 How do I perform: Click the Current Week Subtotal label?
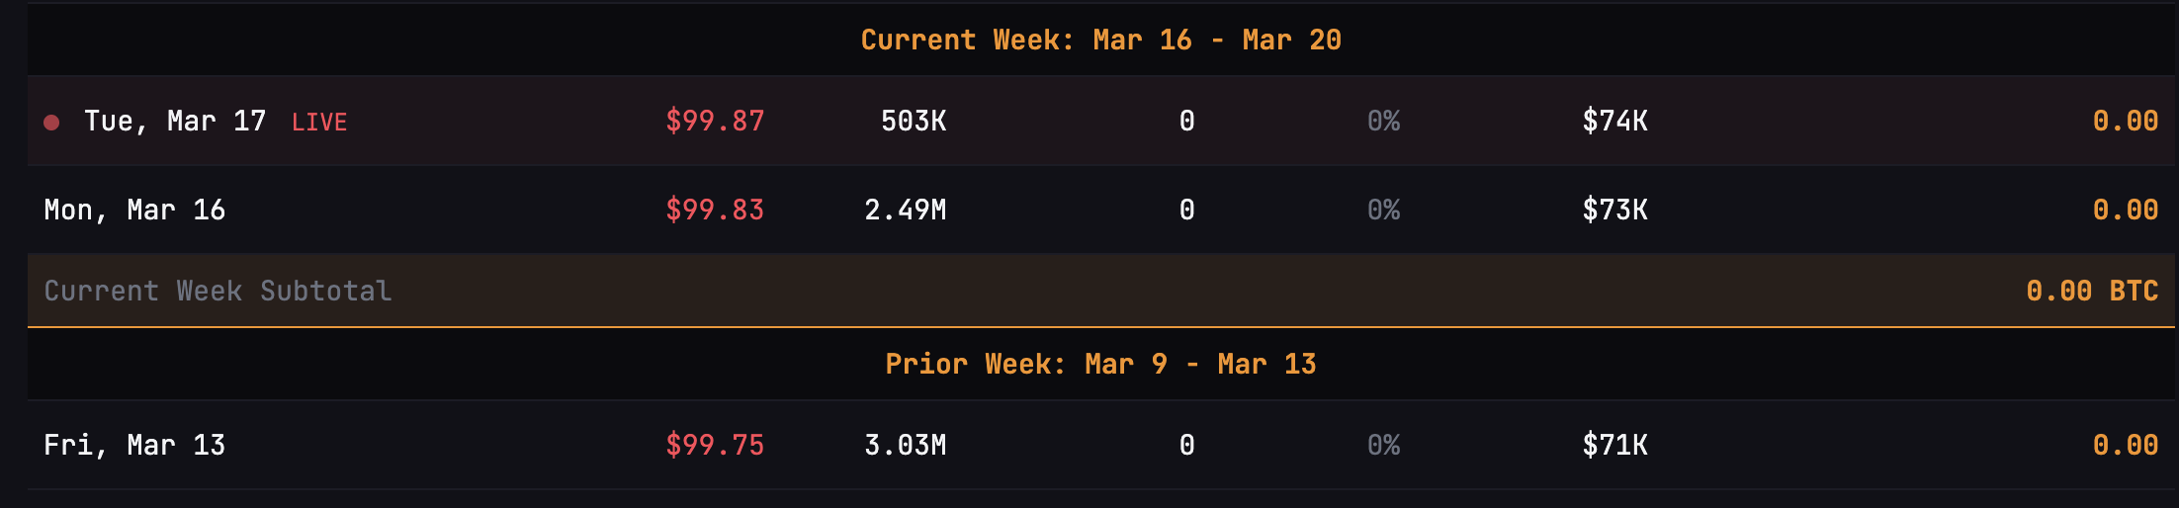tap(218, 291)
